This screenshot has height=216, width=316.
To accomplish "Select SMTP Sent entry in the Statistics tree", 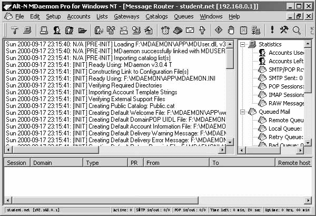I will 285,78.
